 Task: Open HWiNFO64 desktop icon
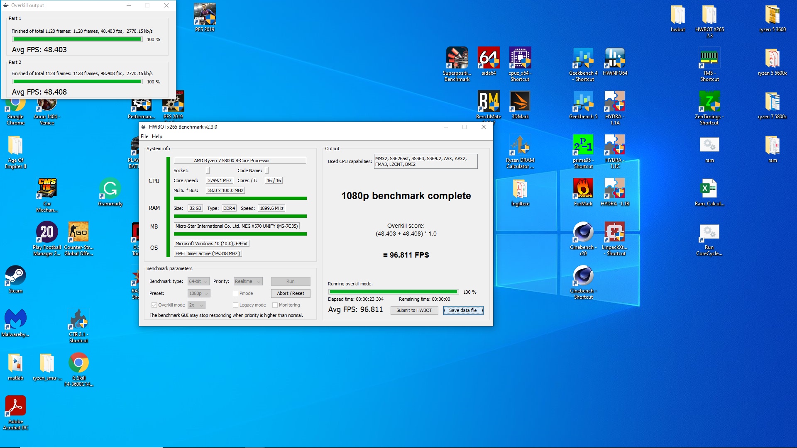(615, 61)
